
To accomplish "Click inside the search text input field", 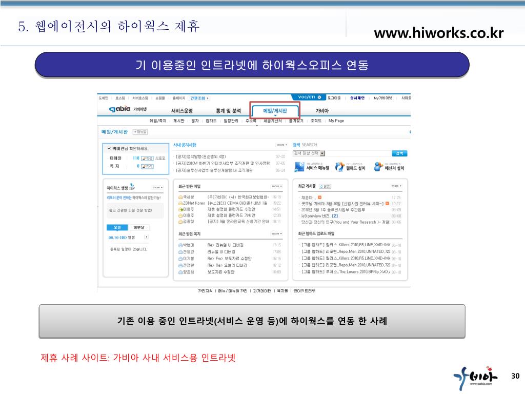I will coord(358,153).
